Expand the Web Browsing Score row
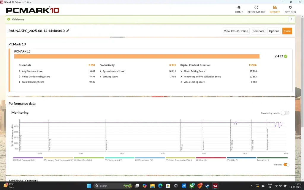This screenshot has width=304, height=190. [20, 82]
